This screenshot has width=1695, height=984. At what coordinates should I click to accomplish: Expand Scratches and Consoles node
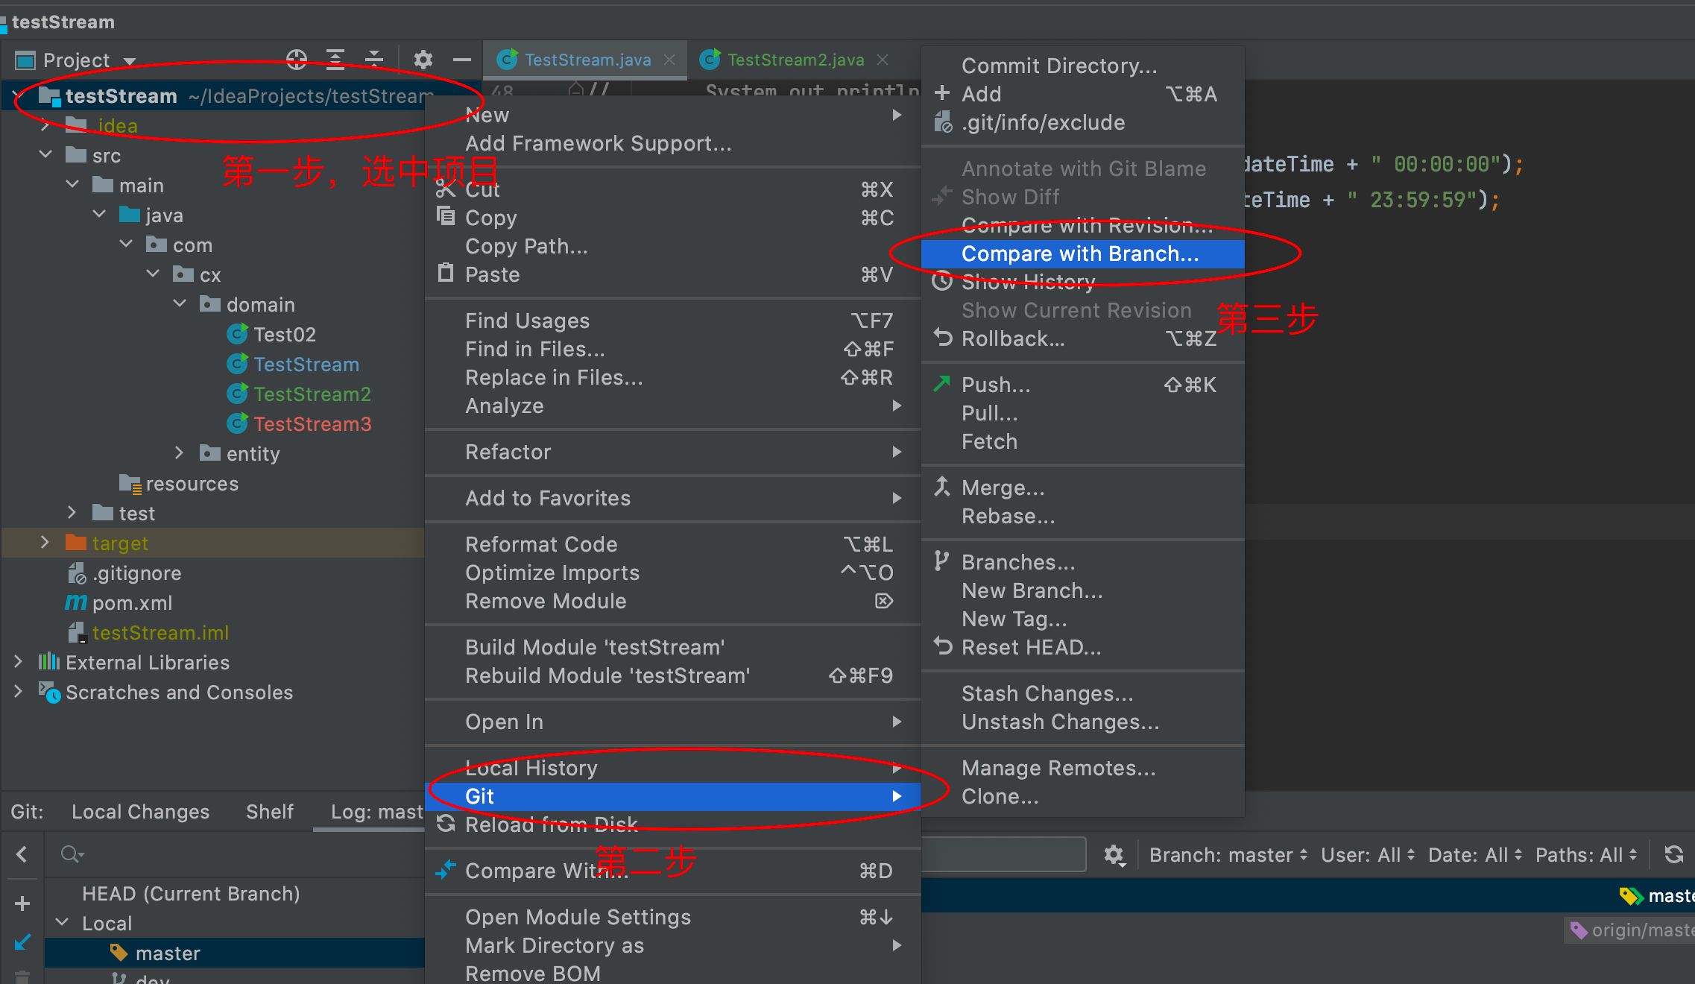pos(18,691)
